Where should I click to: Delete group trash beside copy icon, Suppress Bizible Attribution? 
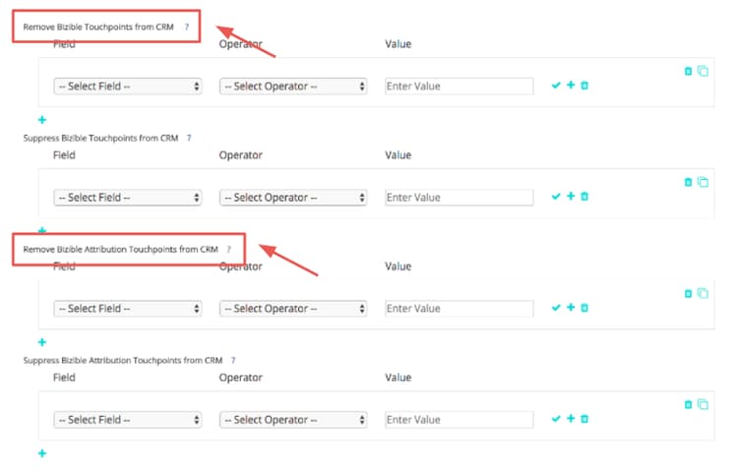point(688,405)
